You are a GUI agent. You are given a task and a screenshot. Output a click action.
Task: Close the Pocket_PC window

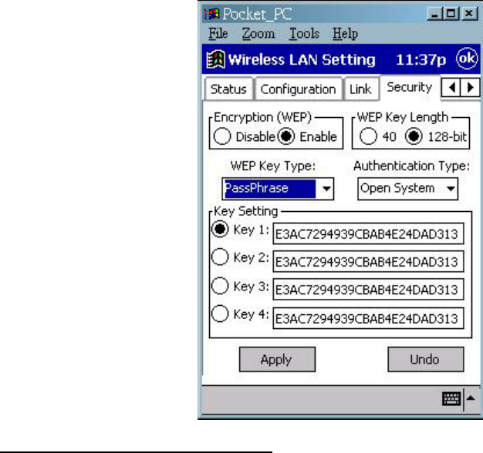point(469,14)
